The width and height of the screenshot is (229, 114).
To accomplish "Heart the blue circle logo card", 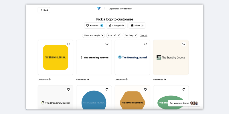I will point(107,89).
